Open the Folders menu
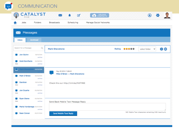Screen dimensions: 179x134 point(38,23)
